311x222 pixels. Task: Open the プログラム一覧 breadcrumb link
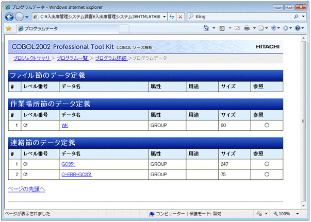[72, 58]
